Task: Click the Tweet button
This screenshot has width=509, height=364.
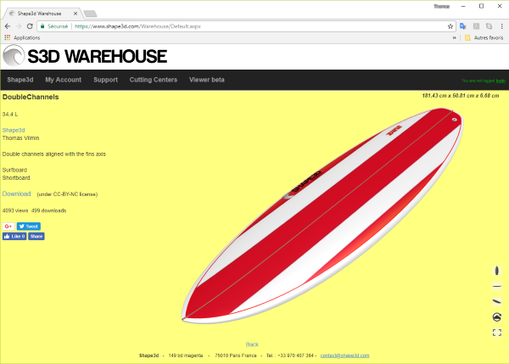Action: click(28, 227)
